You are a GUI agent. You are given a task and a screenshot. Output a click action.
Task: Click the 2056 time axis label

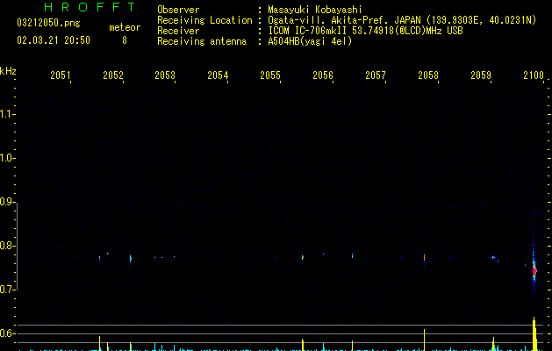click(323, 75)
